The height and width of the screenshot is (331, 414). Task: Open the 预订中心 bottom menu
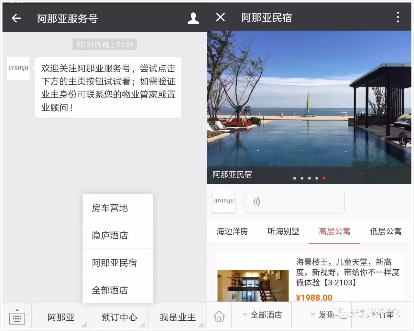119,317
